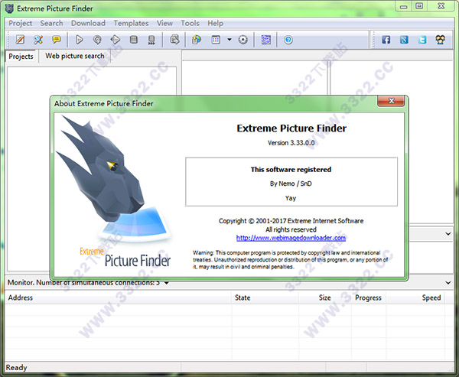Sort list by Progress column header

tap(368, 297)
